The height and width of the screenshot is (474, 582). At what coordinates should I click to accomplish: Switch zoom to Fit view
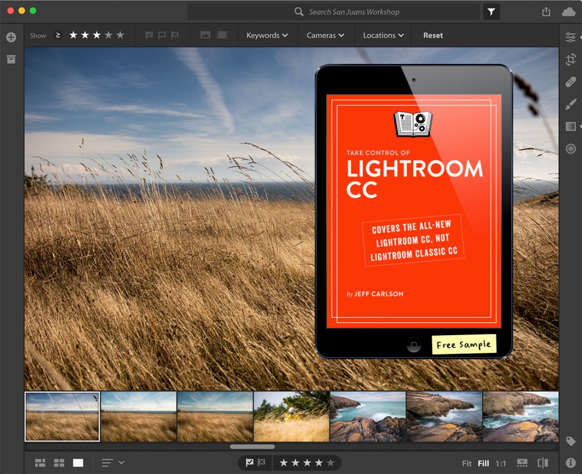467,463
